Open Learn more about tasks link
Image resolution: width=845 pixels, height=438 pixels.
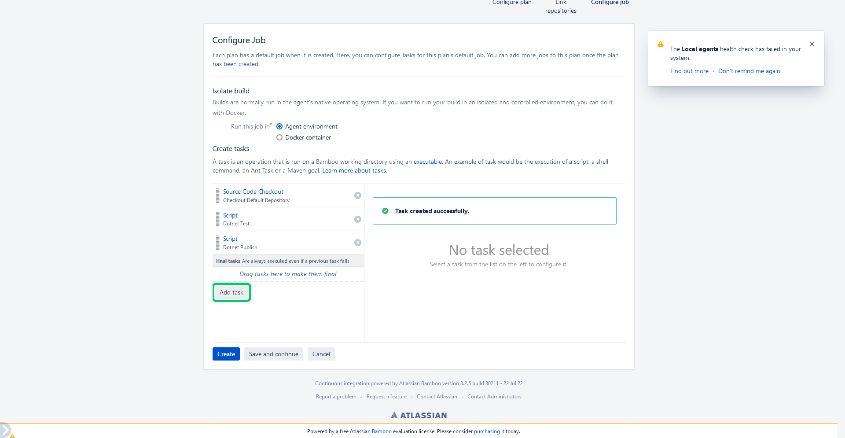coord(355,170)
